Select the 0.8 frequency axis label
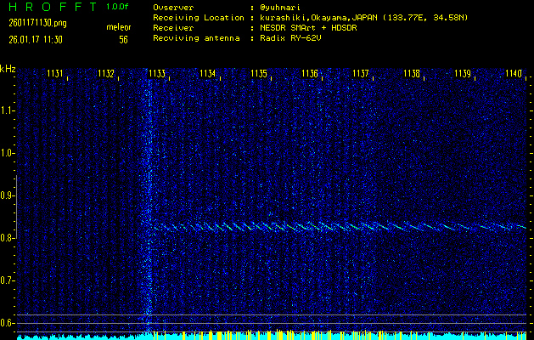534x340 pixels. [8, 238]
